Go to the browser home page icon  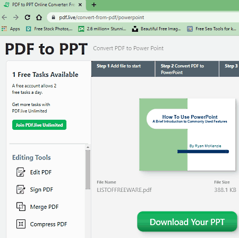pos(39,17)
